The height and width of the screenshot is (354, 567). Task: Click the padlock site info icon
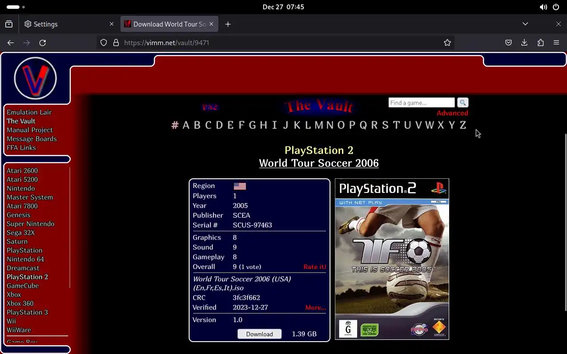pos(116,42)
